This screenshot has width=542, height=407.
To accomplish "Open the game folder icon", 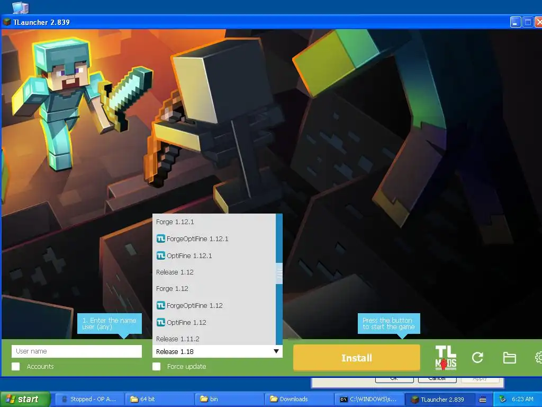I will pyautogui.click(x=509, y=358).
